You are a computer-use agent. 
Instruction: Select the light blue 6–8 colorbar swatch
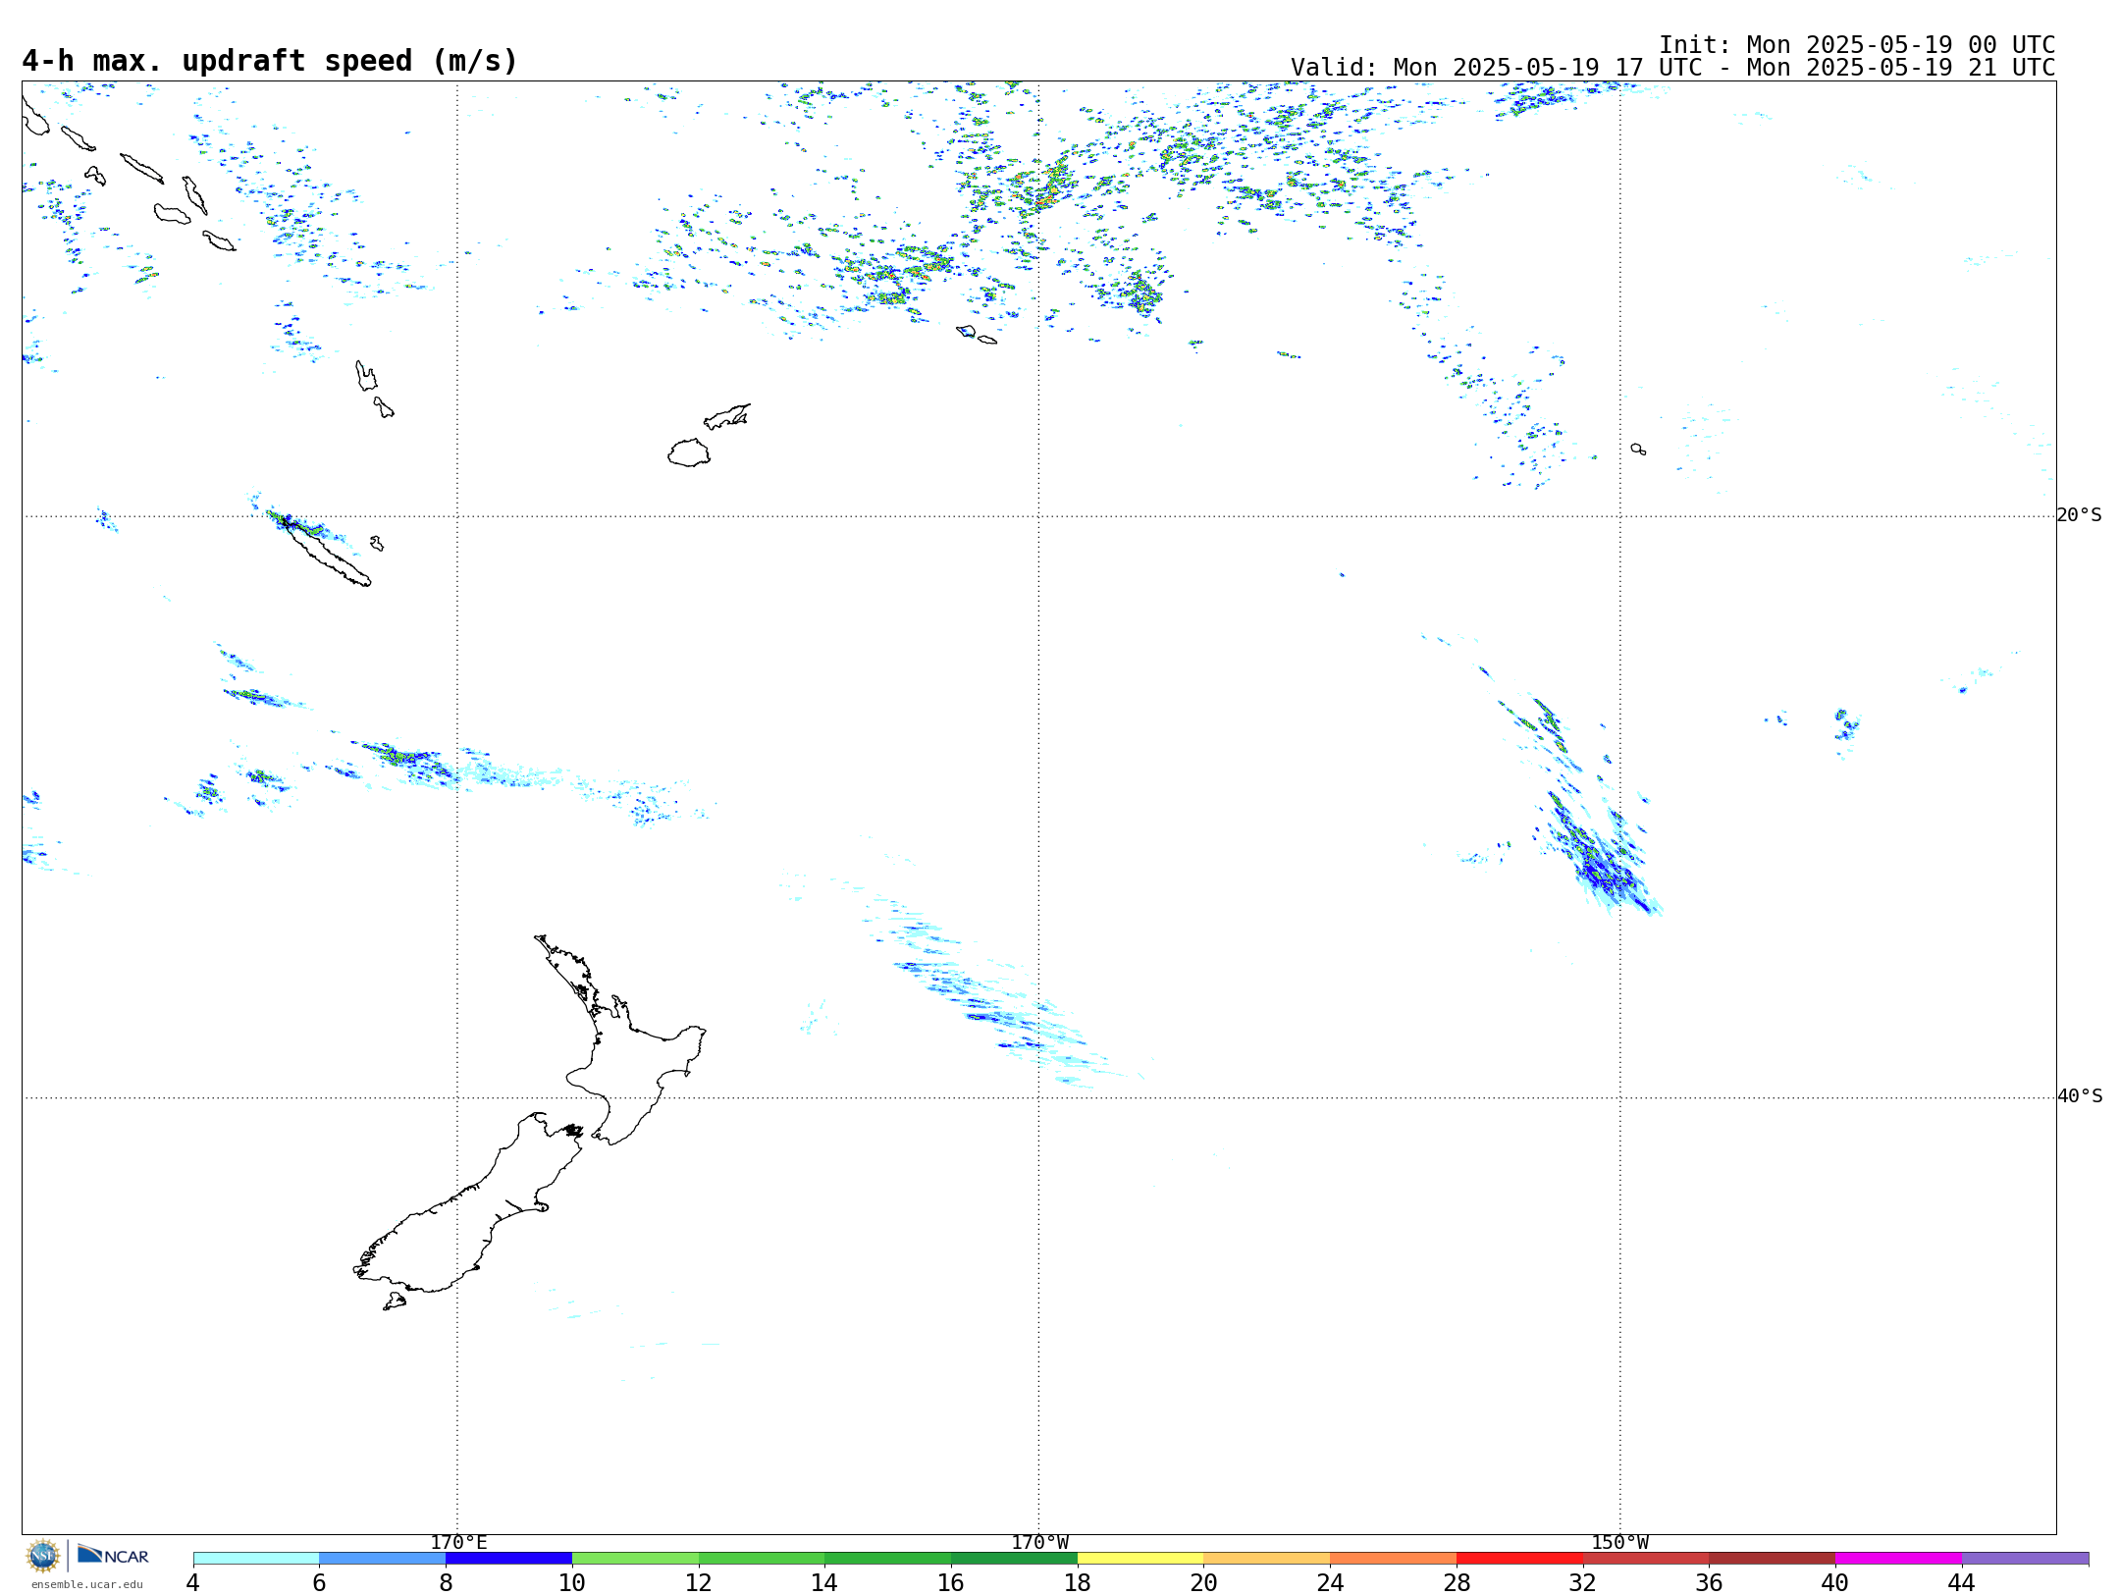pos(383,1558)
